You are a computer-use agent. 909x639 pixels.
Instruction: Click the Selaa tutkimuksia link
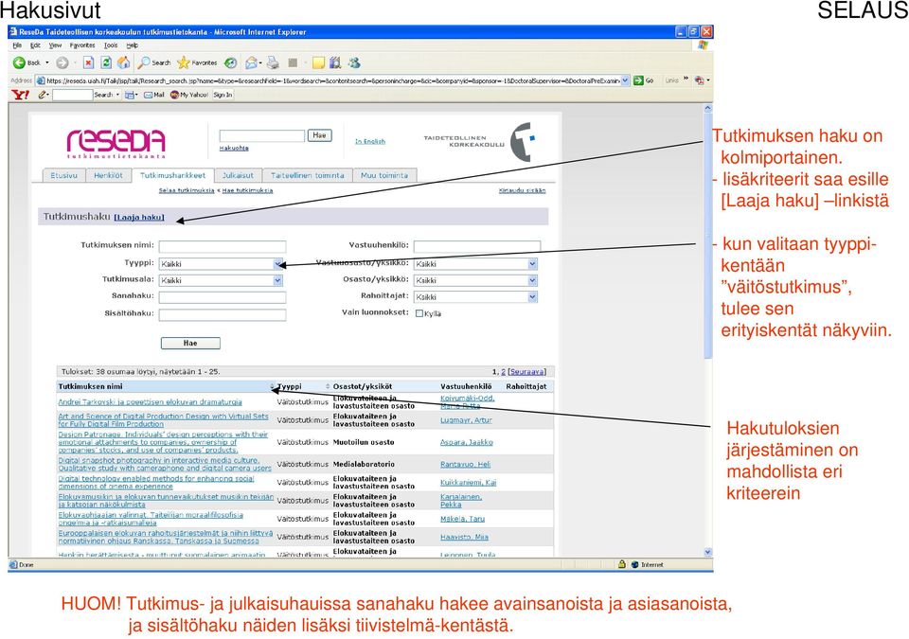(x=187, y=190)
